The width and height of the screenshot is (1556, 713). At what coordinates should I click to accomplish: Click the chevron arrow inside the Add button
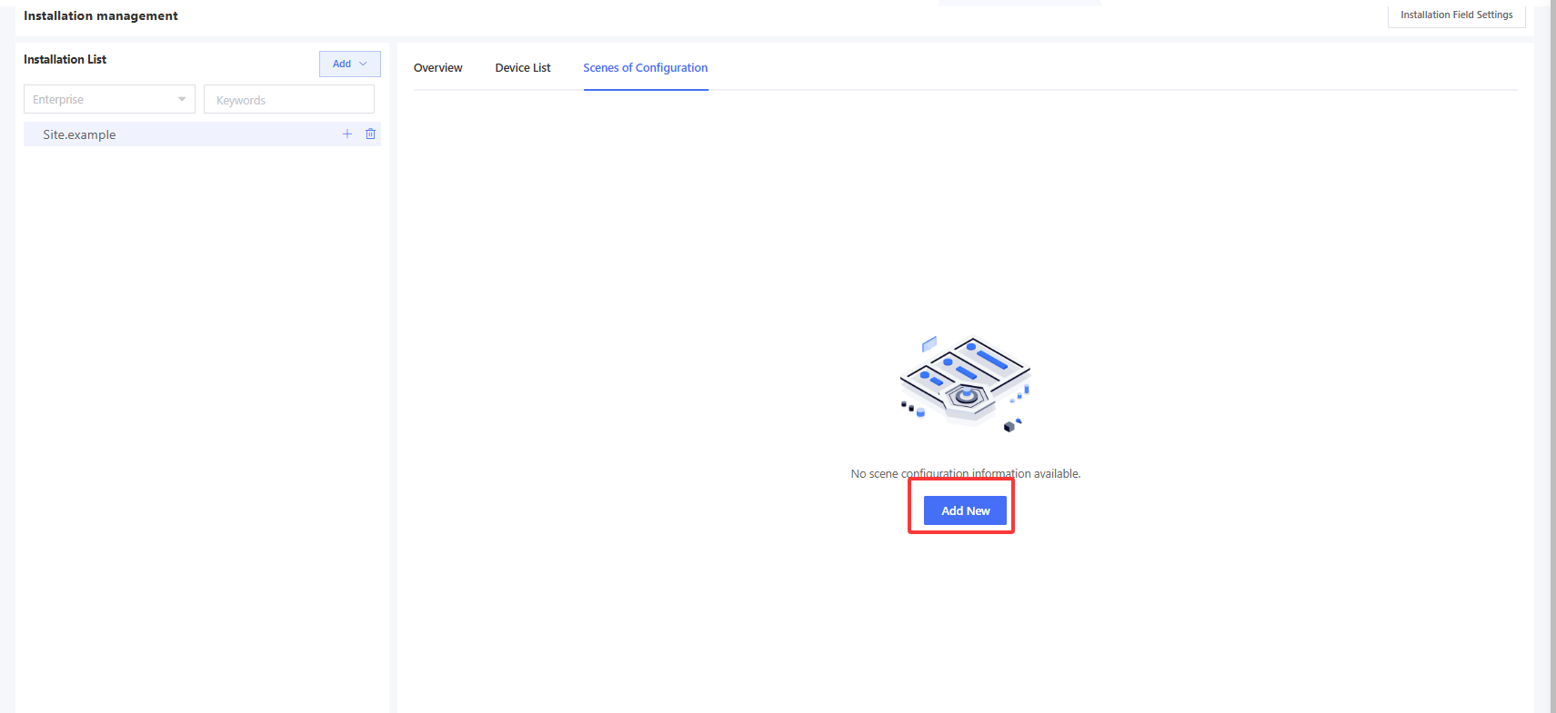click(x=364, y=64)
